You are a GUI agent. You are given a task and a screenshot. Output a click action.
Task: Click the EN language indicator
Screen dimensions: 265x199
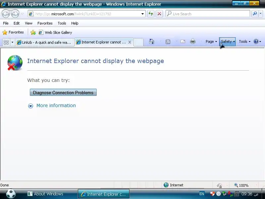pyautogui.click(x=202, y=194)
